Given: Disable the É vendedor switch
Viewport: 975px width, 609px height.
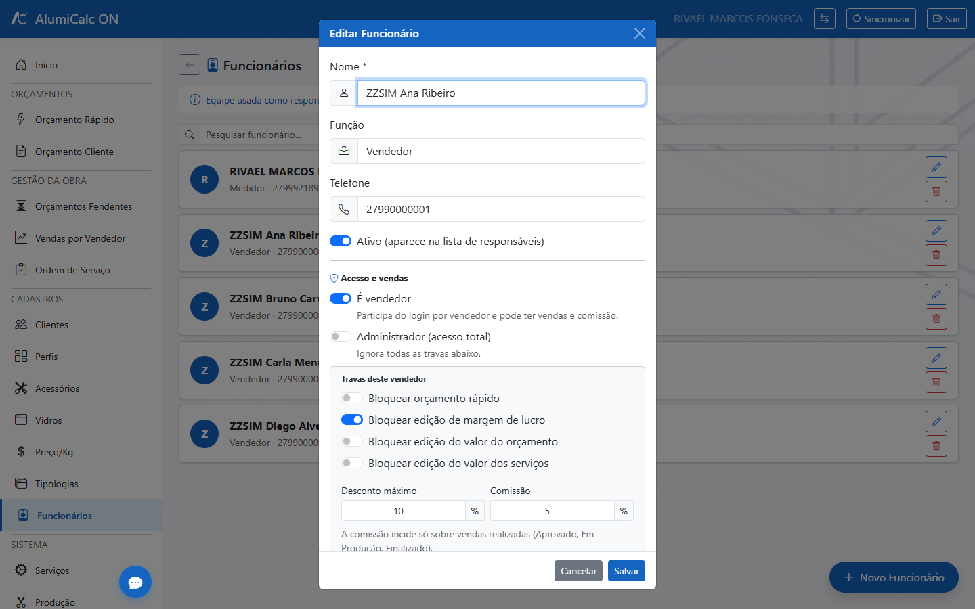Looking at the screenshot, I should click(x=341, y=298).
